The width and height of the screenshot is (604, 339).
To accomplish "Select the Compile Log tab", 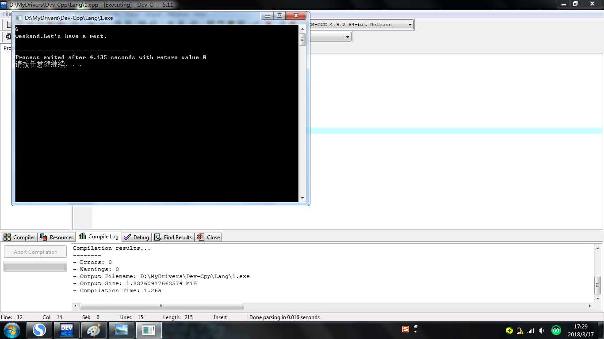I will tap(99, 237).
